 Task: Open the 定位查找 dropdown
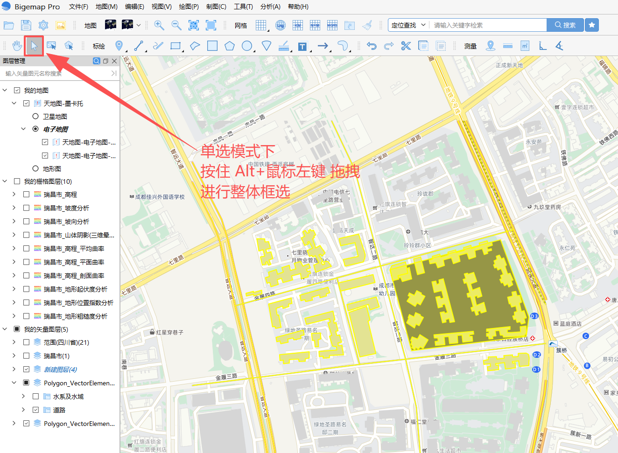pos(408,25)
